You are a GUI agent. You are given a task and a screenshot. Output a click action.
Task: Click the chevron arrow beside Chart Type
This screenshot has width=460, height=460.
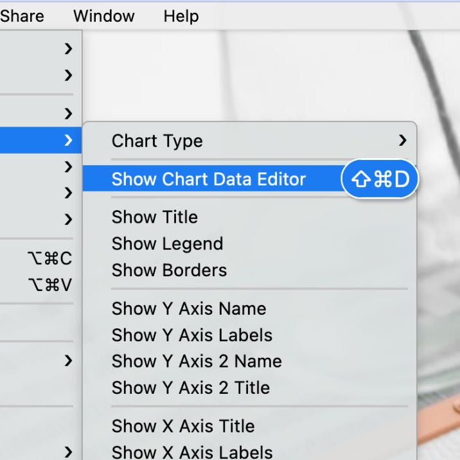402,140
